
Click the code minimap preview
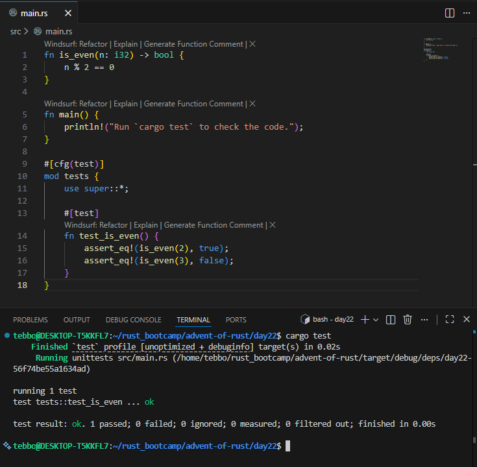[x=440, y=49]
